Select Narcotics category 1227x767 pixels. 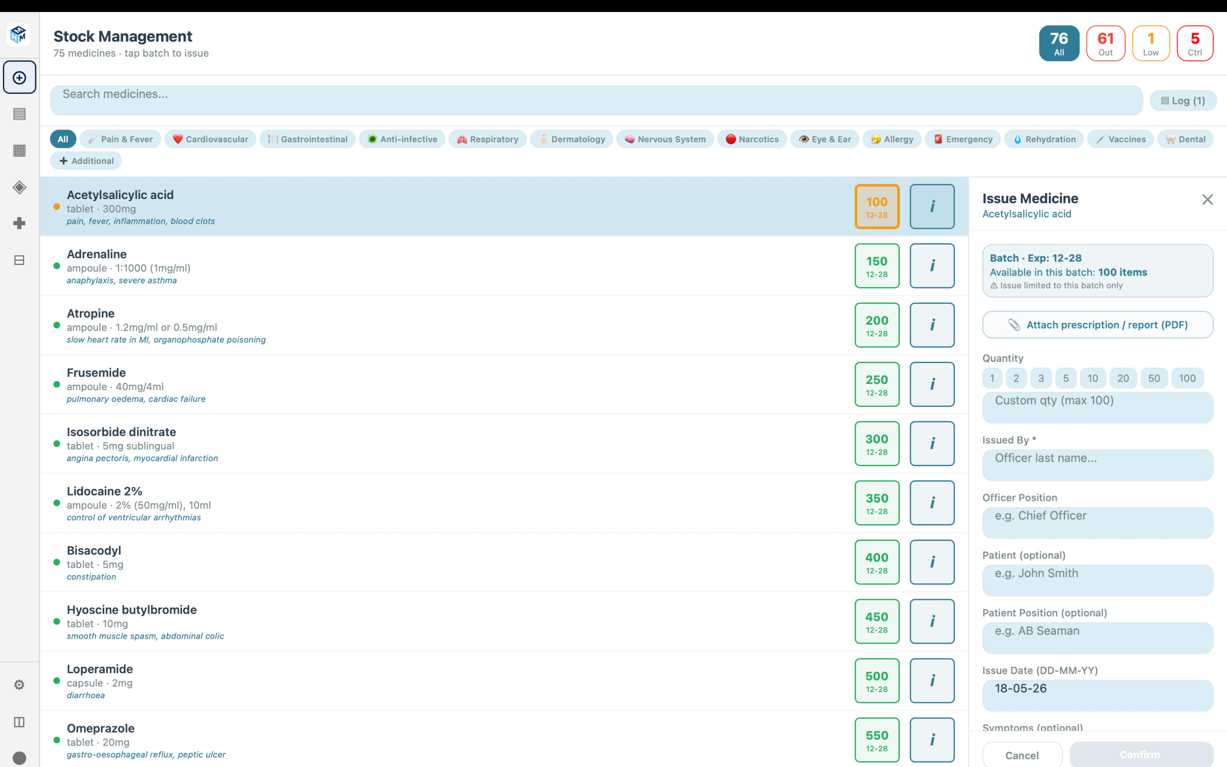pos(752,139)
